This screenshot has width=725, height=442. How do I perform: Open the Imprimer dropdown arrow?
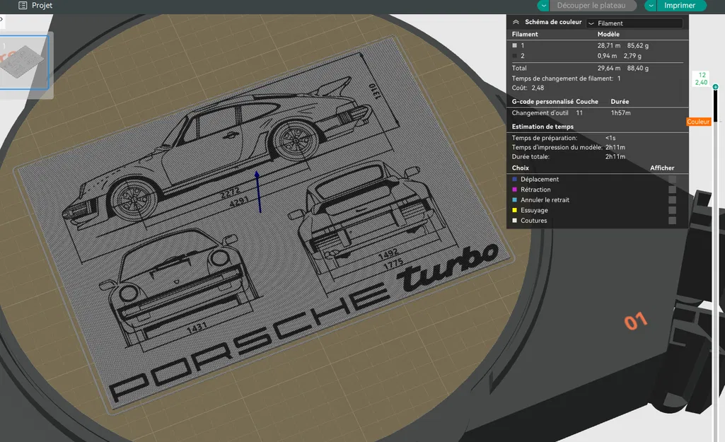[x=651, y=6]
